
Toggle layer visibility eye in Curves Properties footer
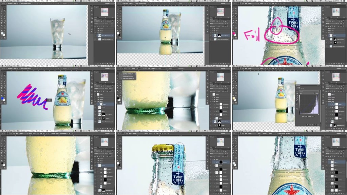coord(315,125)
